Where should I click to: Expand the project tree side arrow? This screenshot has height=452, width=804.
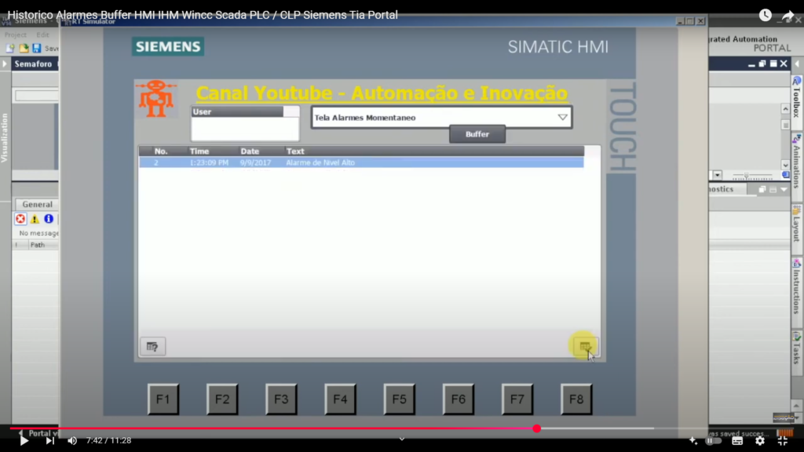(5, 64)
